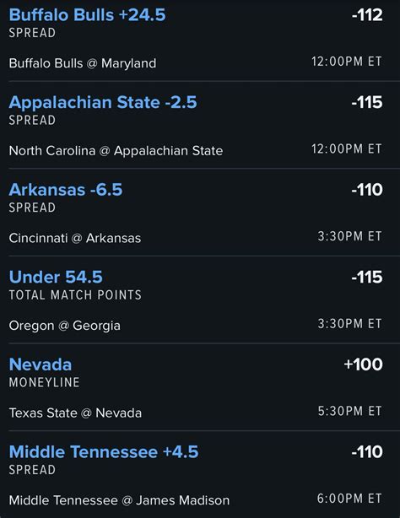Select the Arkansas -6.5 spread pick

(x=66, y=190)
